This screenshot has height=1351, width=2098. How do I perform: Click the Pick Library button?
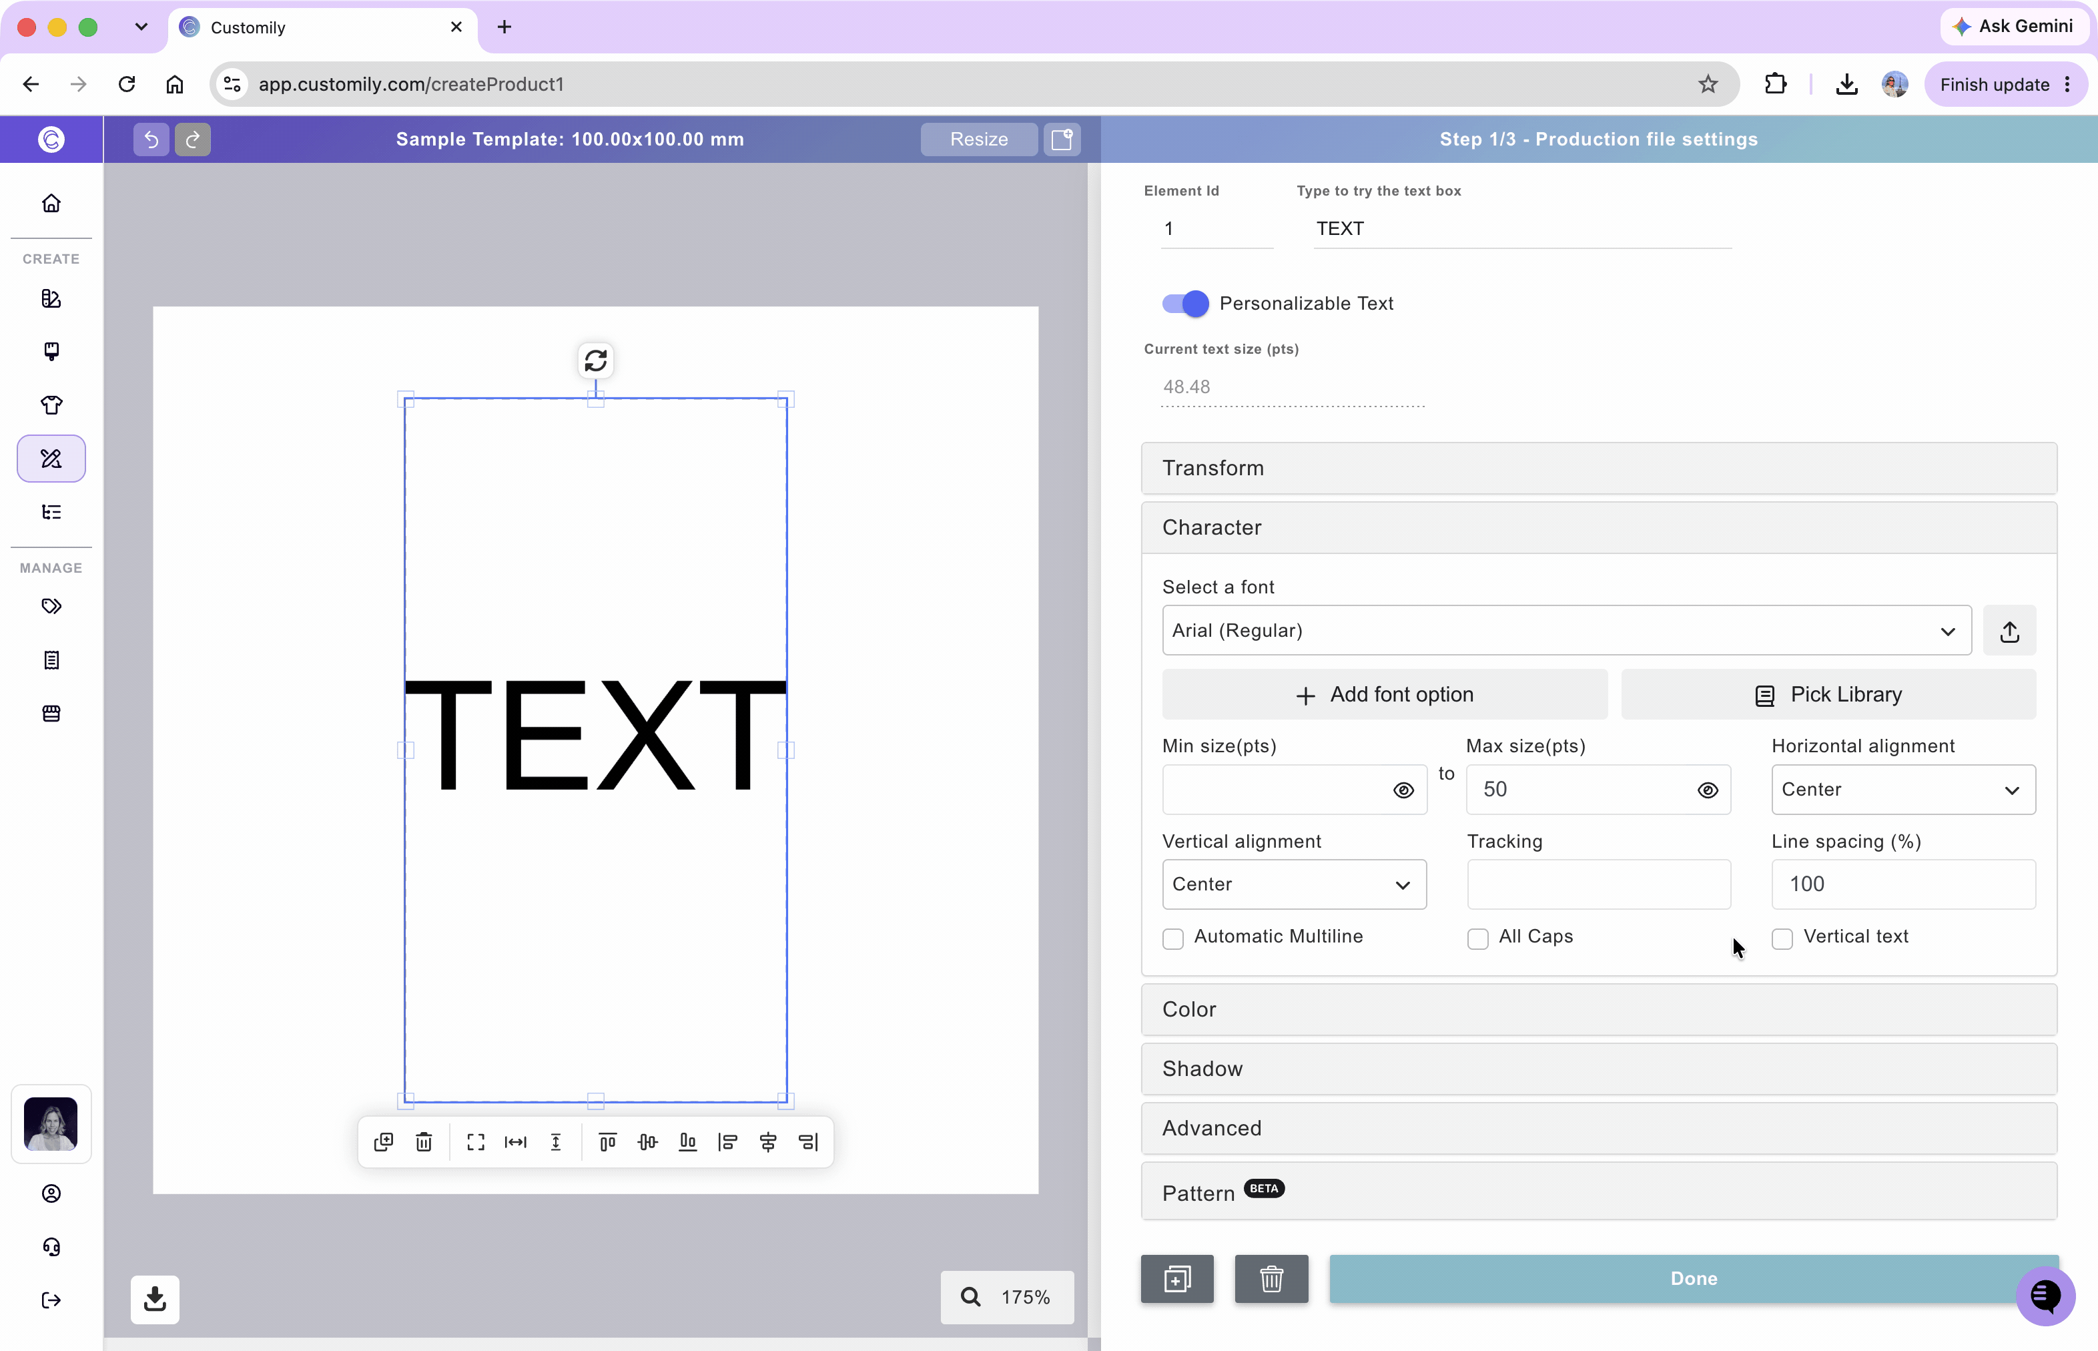pos(1828,695)
